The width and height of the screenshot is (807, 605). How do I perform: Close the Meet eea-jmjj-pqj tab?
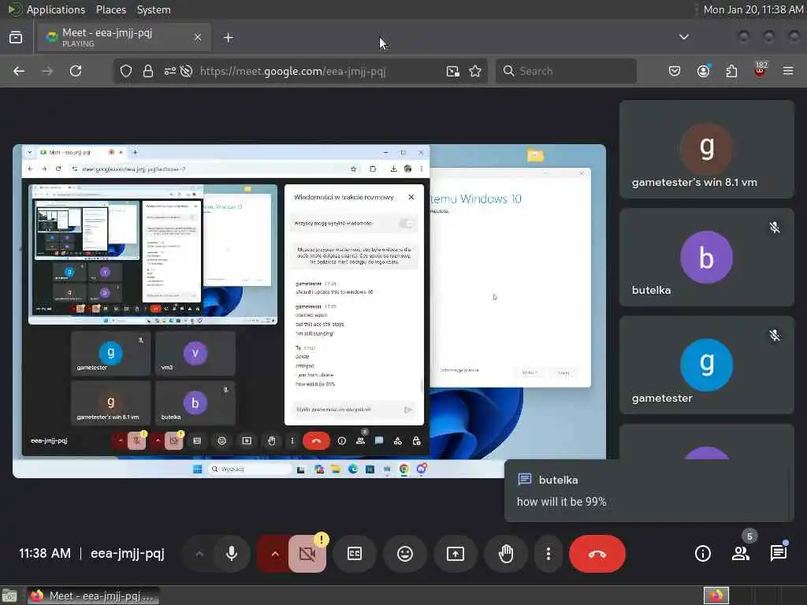(198, 37)
